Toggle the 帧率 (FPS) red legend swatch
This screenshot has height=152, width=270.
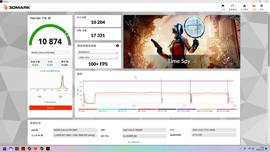point(88,109)
